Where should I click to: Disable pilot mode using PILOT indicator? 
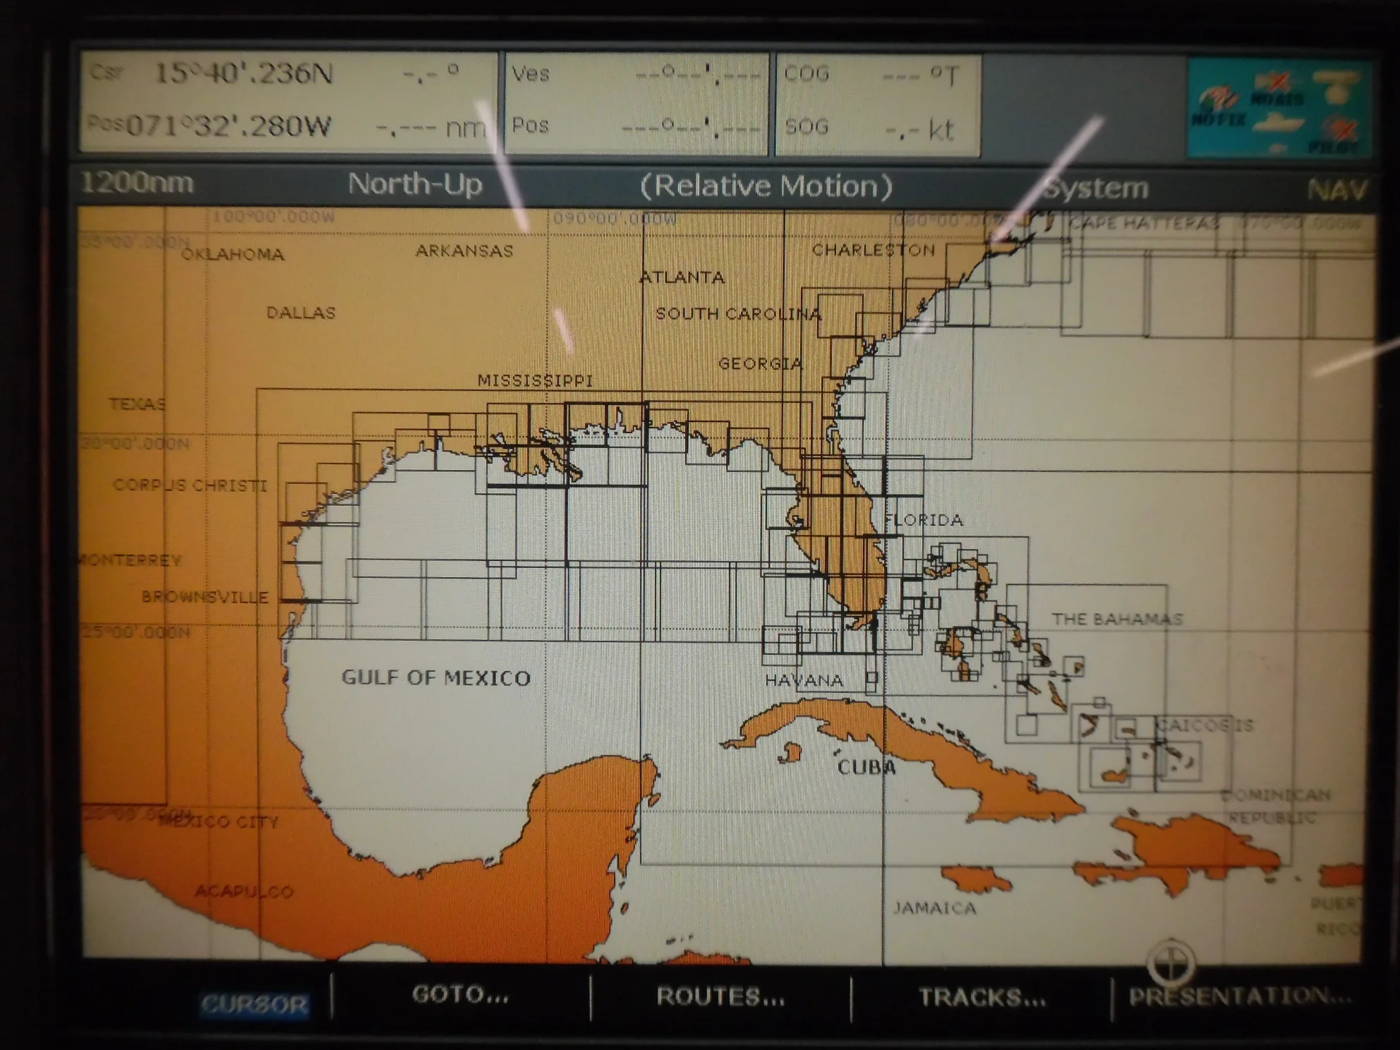click(x=1340, y=130)
